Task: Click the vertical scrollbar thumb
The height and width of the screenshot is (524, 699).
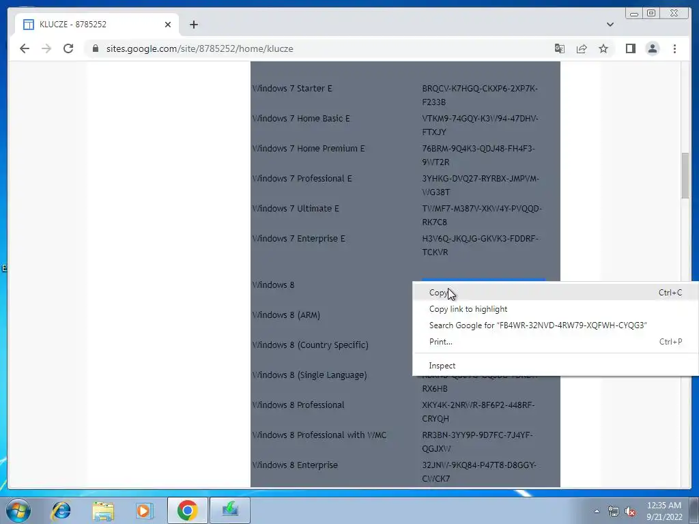Action: coord(685,175)
